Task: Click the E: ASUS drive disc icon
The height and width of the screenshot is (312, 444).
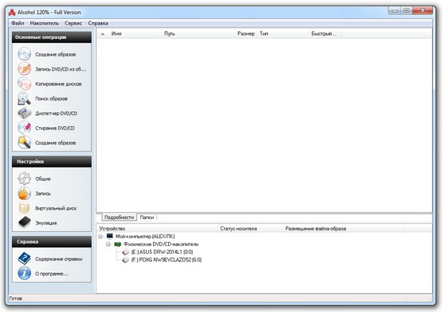Action: tap(125, 252)
